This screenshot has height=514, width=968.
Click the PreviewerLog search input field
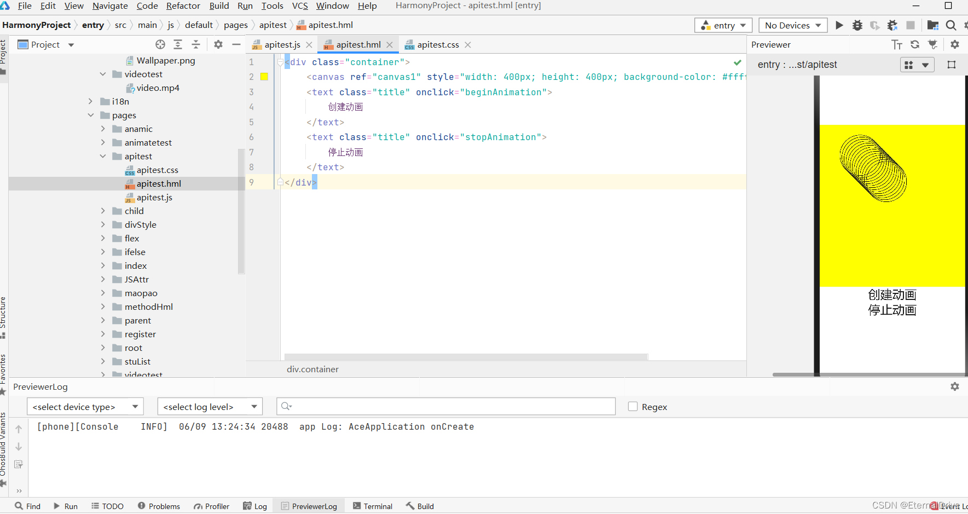coord(446,406)
